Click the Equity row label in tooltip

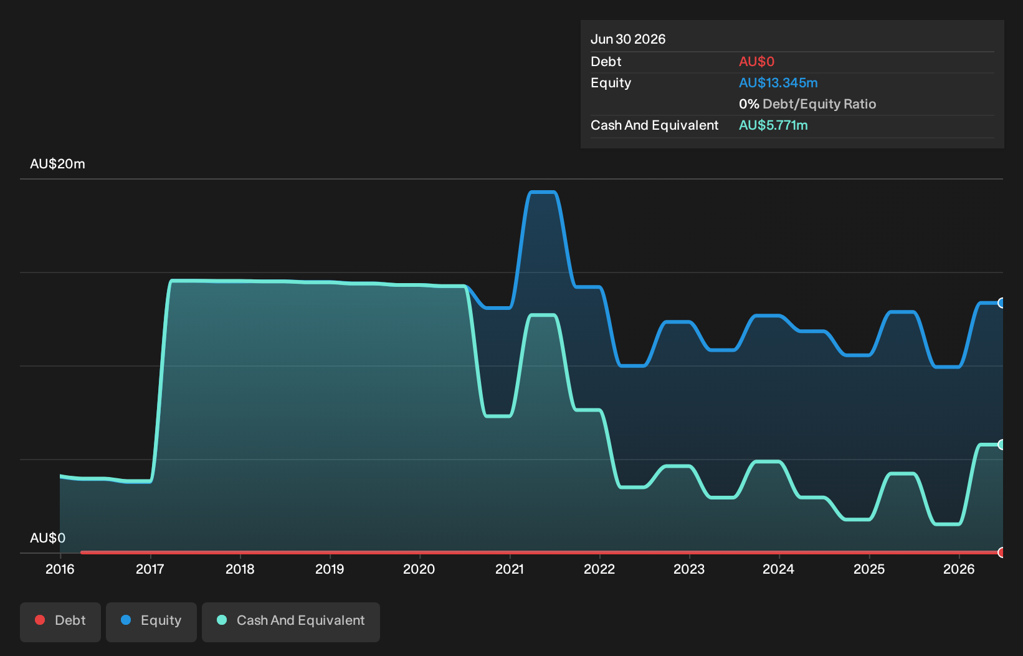611,83
